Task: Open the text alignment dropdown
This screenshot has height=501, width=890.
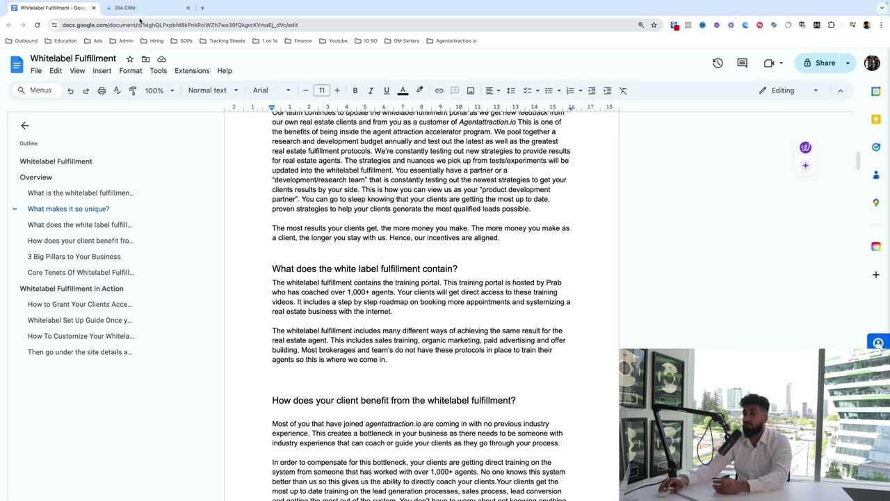Action: coord(492,90)
